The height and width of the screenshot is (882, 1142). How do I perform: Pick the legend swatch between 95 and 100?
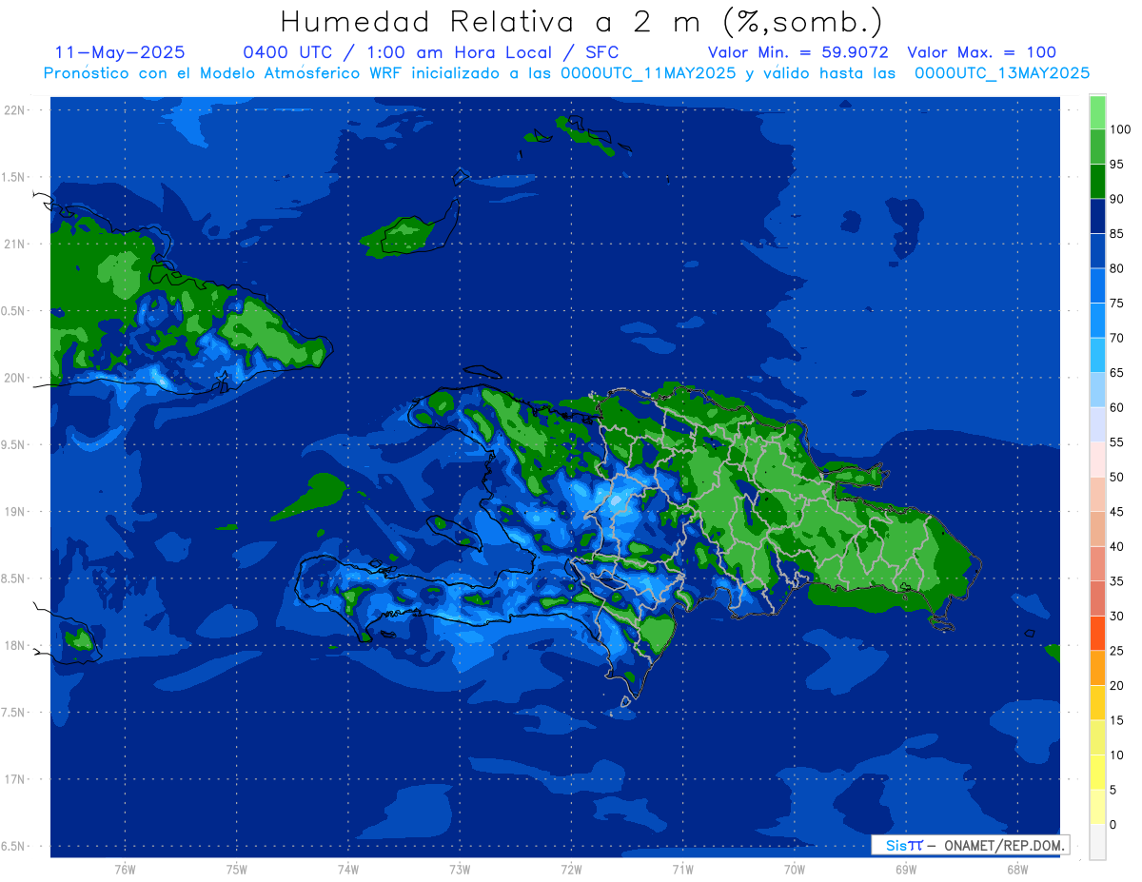click(x=1097, y=147)
